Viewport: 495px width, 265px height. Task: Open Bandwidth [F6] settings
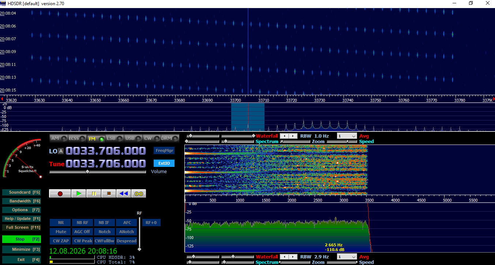click(21, 201)
